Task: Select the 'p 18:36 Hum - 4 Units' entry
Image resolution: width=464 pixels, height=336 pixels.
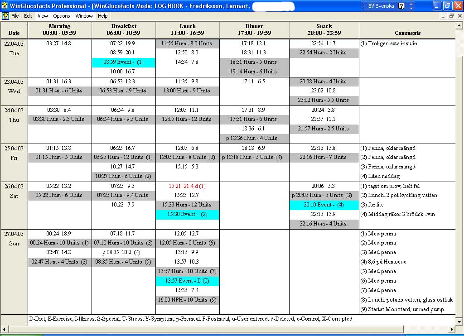Action: (254, 139)
